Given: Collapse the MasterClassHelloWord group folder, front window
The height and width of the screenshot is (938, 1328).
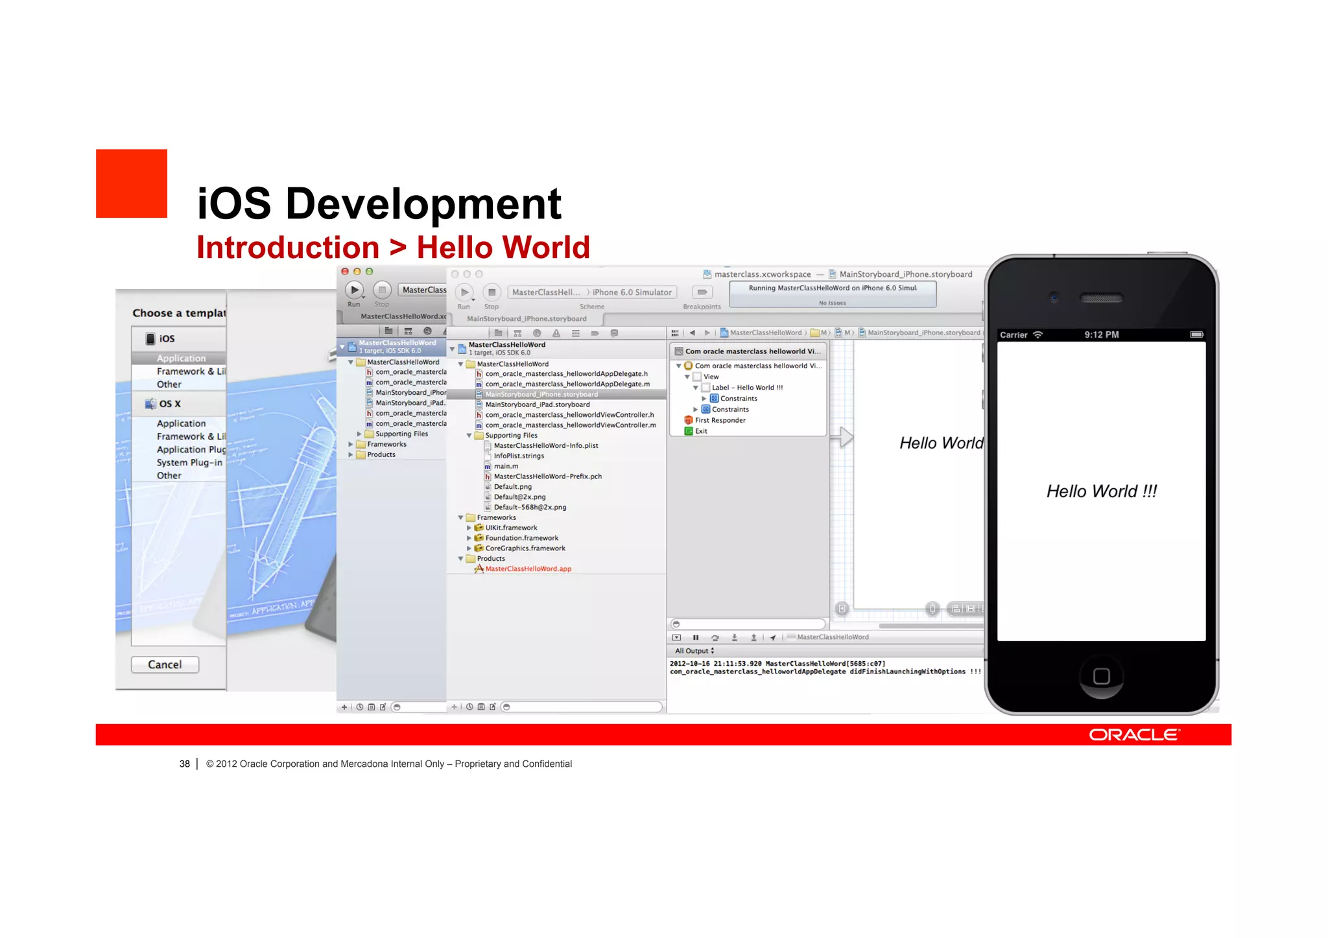Looking at the screenshot, I should pyautogui.click(x=461, y=364).
